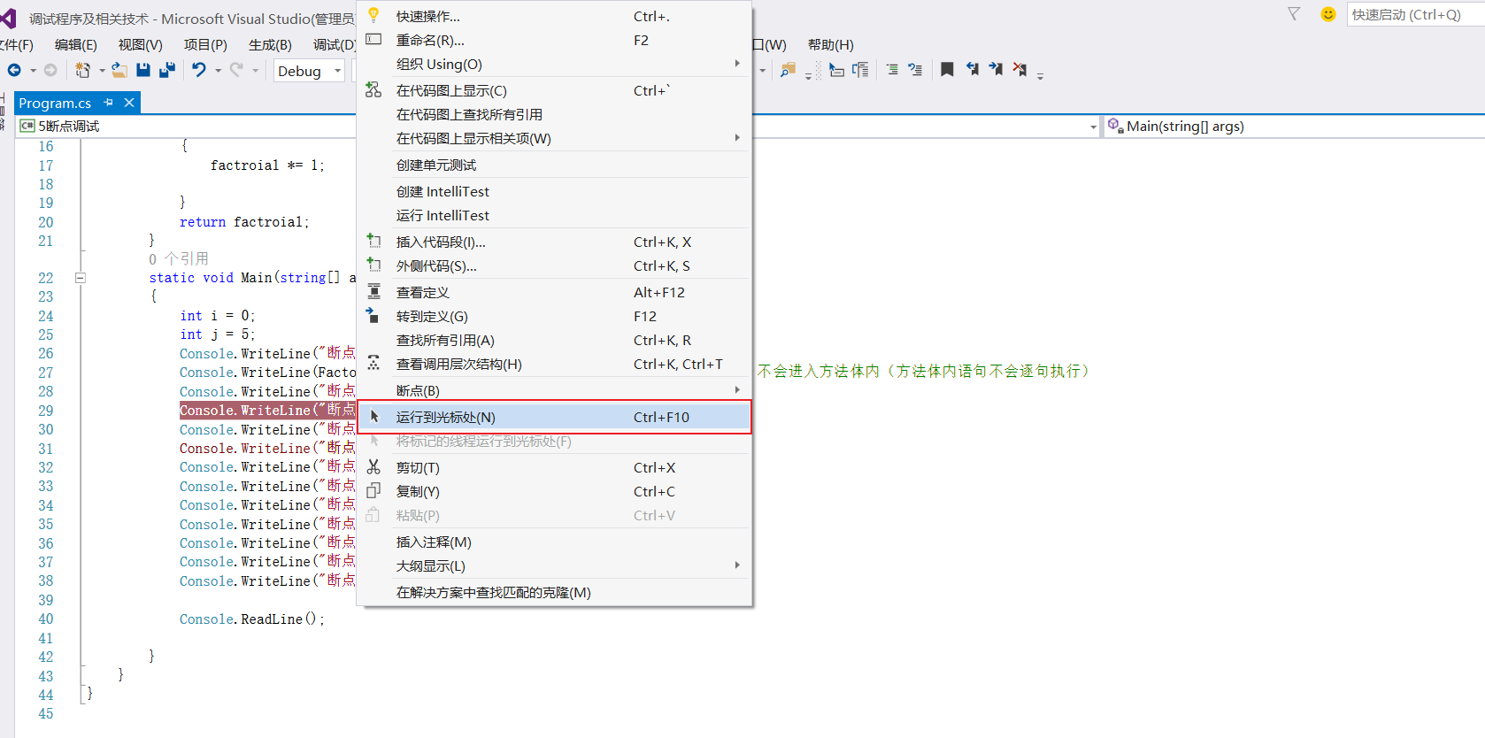Click the '0 个引用' CodeLens link
Screen dimensions: 1485x738
179,258
